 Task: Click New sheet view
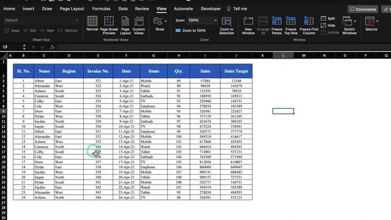47,31
